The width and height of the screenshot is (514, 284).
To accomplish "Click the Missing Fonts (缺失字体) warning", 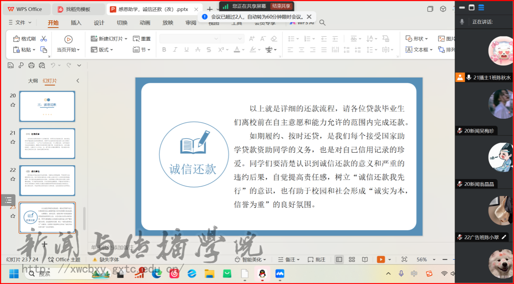I will click(x=106, y=259).
